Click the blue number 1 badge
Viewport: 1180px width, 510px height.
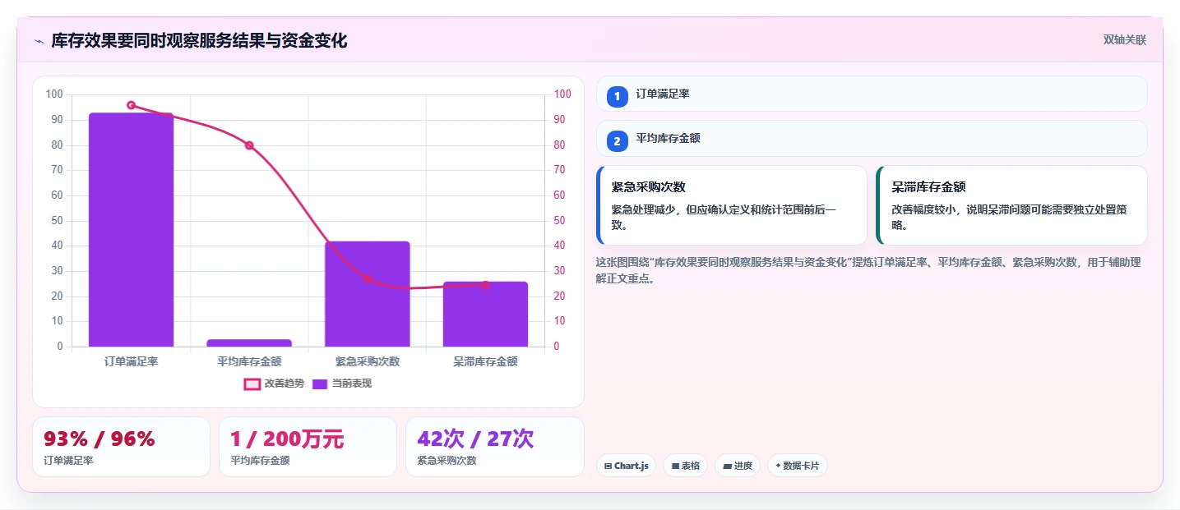click(x=618, y=96)
